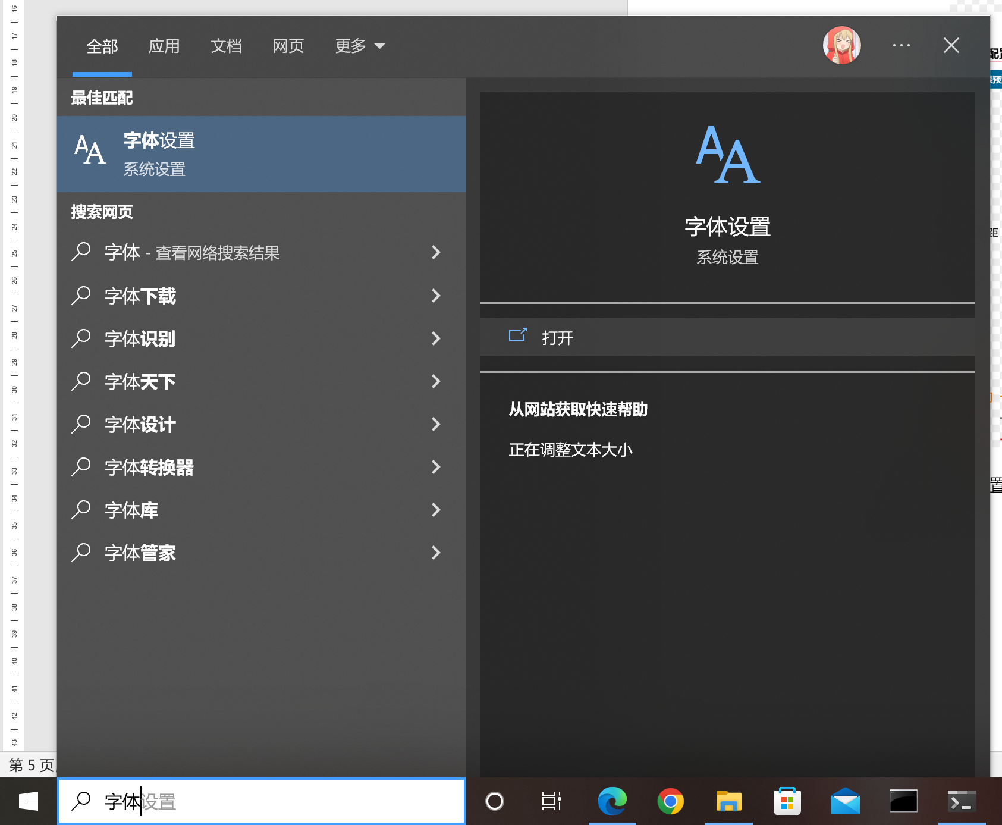This screenshot has height=825, width=1002.
Task: Switch to the 应用 filter tab
Action: click(x=164, y=46)
